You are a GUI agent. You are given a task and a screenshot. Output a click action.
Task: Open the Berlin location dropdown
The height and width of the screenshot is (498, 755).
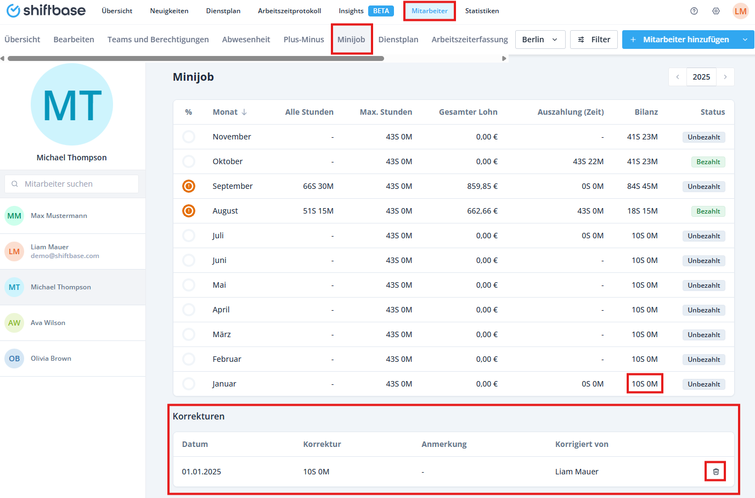point(540,40)
